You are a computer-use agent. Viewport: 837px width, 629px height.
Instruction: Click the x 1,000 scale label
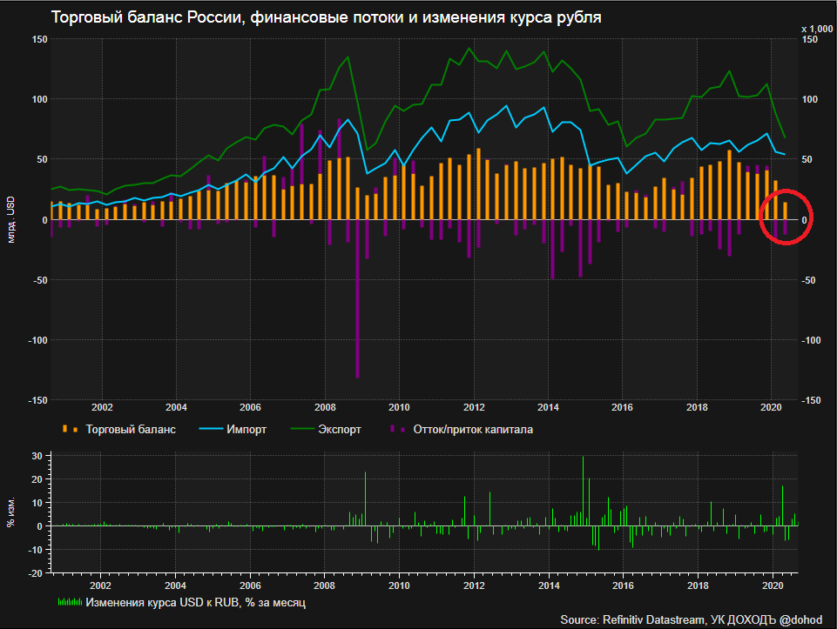pos(816,29)
